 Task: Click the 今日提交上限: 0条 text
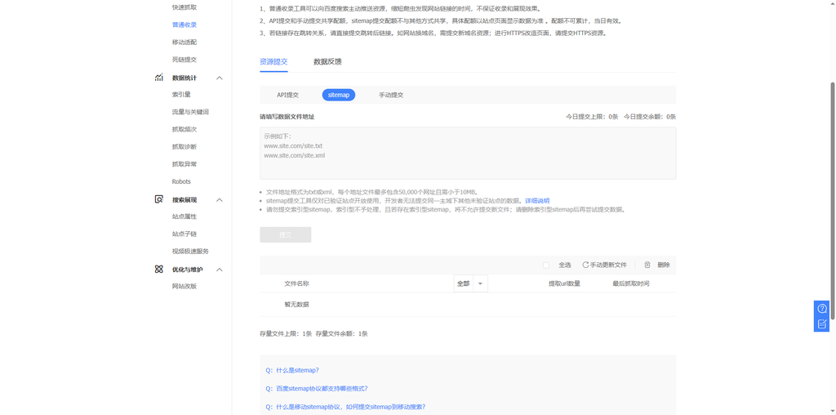pyautogui.click(x=592, y=116)
